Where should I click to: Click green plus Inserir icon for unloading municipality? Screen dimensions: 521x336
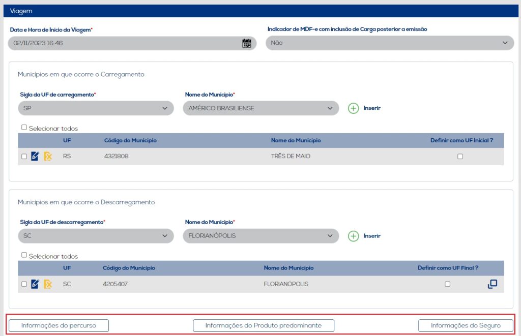[354, 236]
